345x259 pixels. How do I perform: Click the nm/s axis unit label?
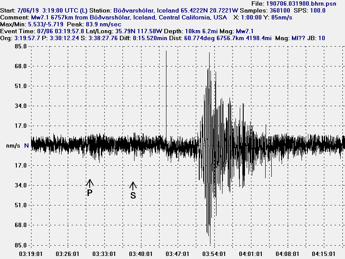pyautogui.click(x=13, y=145)
